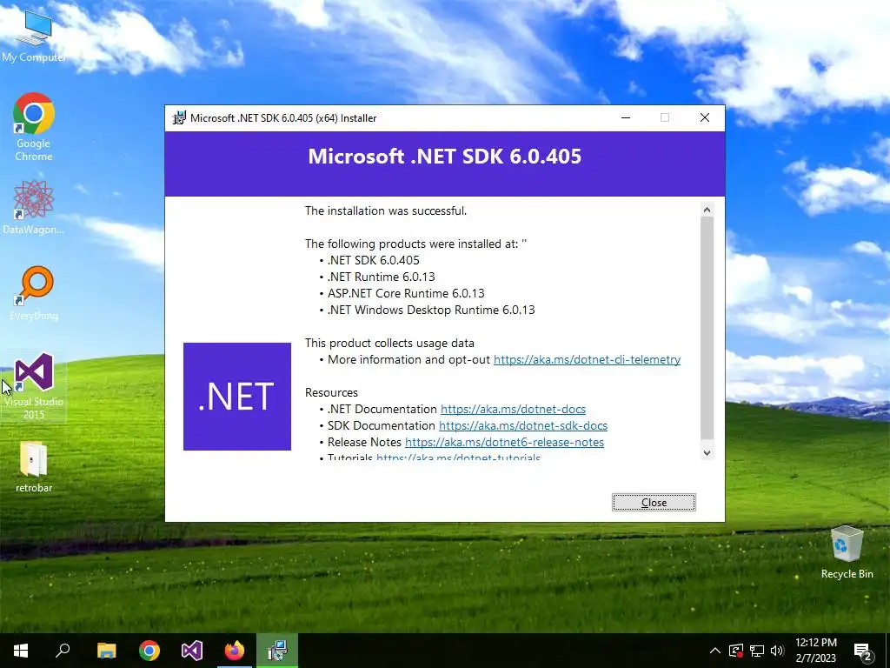Click the .NET installer taskbar button
890x668 pixels.
tap(277, 651)
